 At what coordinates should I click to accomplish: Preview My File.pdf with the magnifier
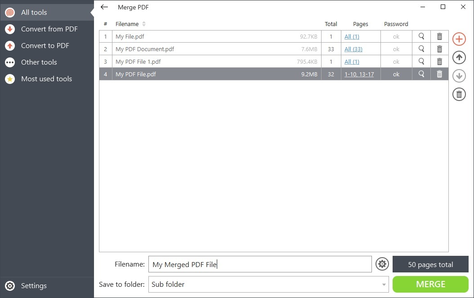421,36
